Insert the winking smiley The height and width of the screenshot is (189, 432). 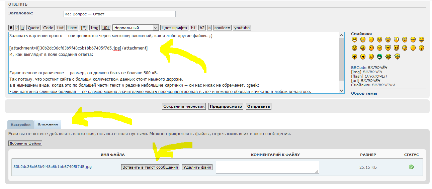[371, 39]
